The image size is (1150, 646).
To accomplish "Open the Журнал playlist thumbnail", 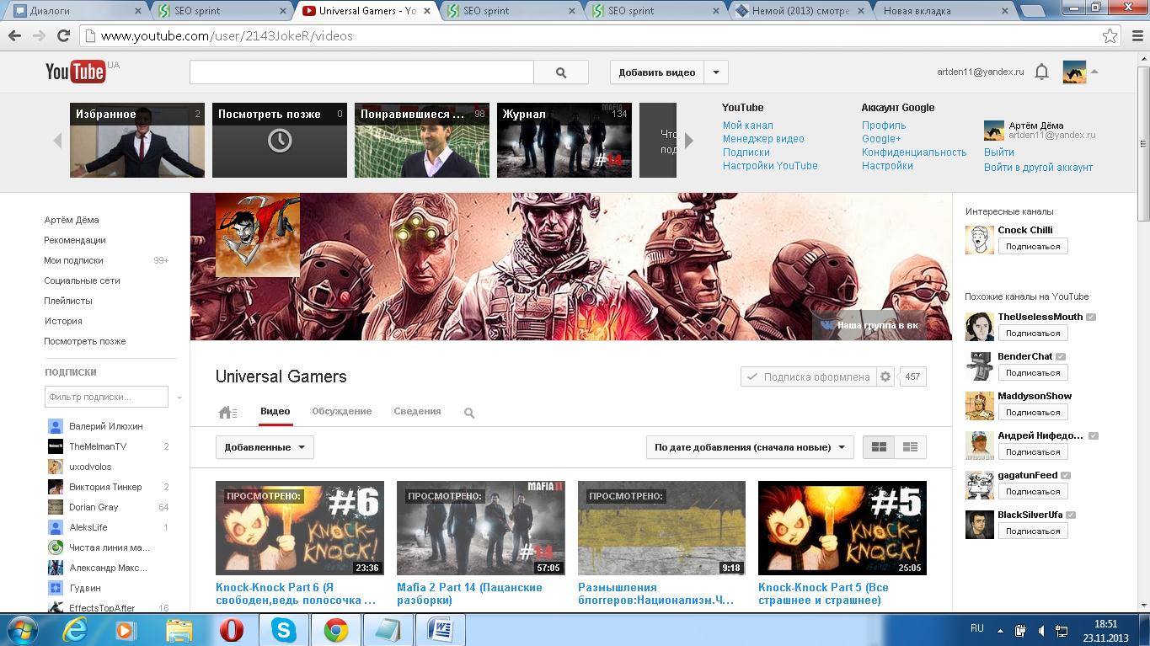I will 564,141.
